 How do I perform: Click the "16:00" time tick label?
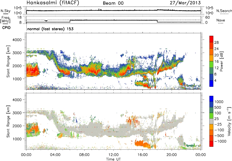pos(142,155)
